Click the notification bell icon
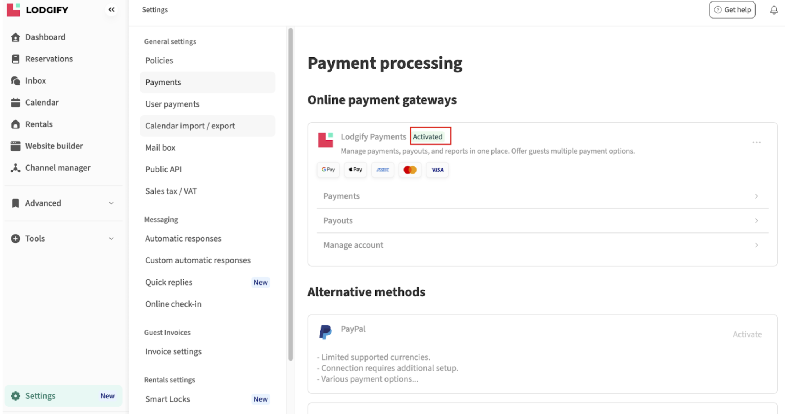The image size is (785, 414). coord(774,10)
